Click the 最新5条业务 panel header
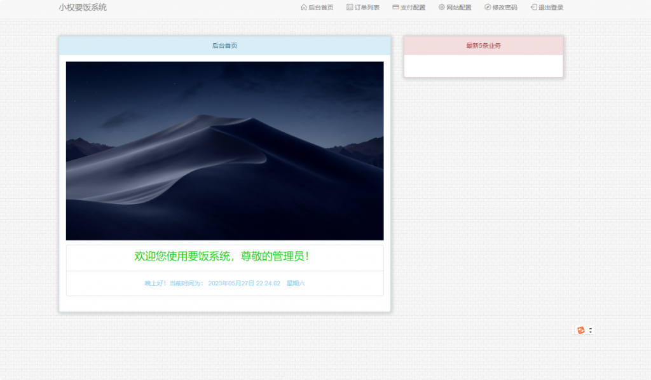Image resolution: width=651 pixels, height=380 pixels. (x=483, y=46)
